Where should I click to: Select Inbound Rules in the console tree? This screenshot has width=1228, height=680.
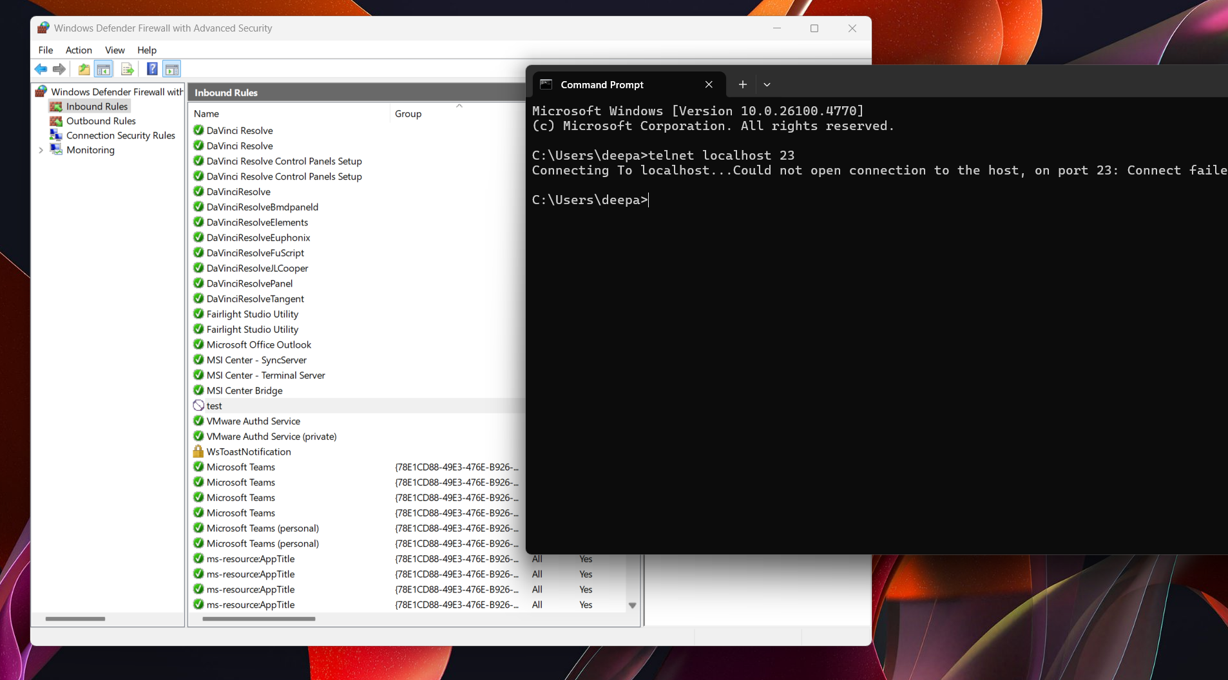click(x=97, y=106)
